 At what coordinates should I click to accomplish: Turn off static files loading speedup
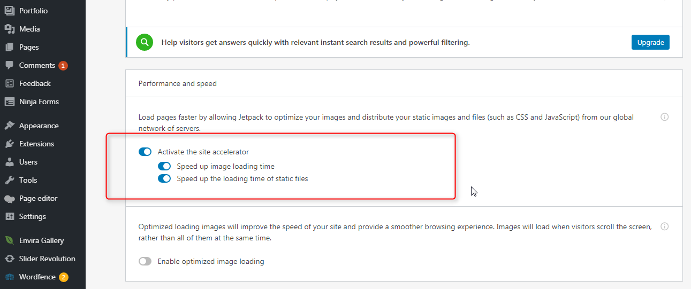click(164, 178)
